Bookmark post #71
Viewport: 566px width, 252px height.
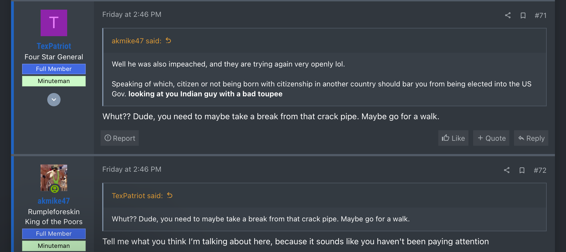(x=523, y=15)
